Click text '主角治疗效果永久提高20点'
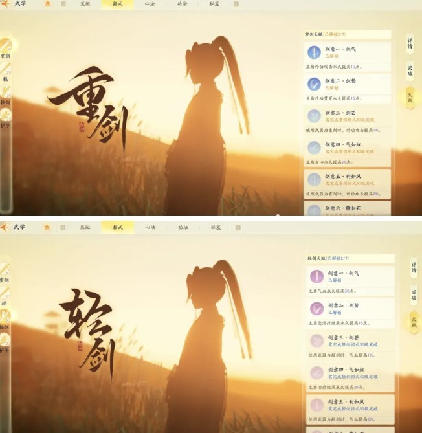 337,388
